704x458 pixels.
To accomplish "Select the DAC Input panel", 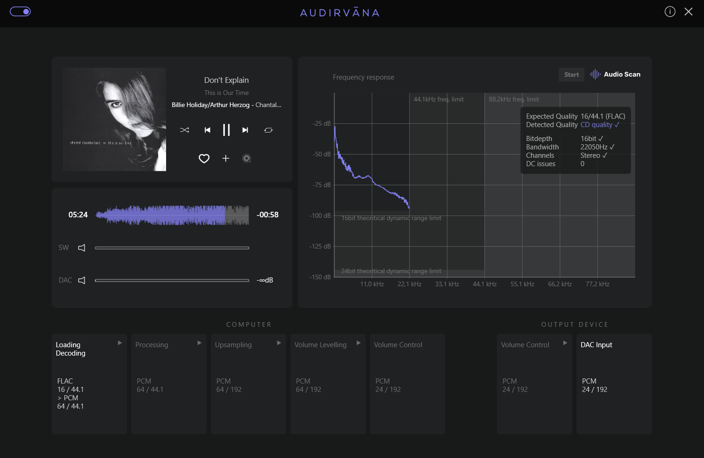I will [614, 384].
